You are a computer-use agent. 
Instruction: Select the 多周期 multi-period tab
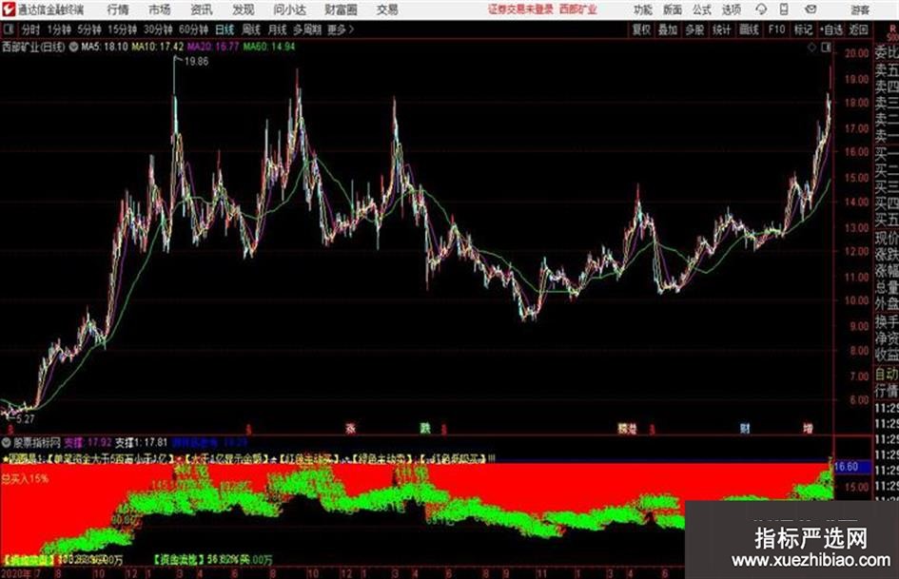pyautogui.click(x=307, y=29)
